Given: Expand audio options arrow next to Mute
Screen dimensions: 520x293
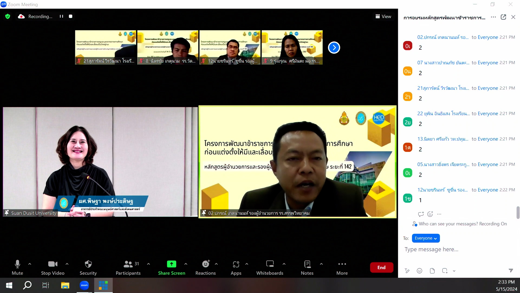Looking at the screenshot, I should (x=30, y=264).
